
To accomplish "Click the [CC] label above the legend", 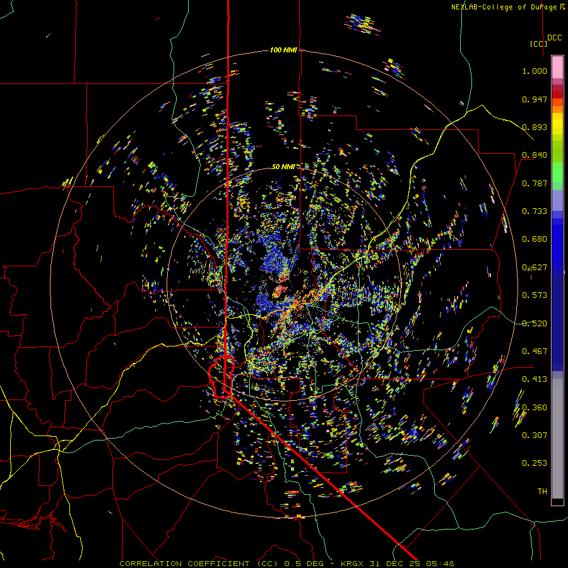I will [x=538, y=44].
